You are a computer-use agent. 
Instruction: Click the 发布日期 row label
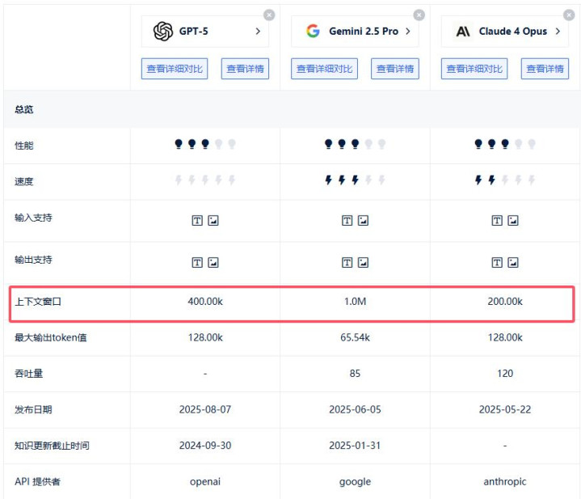[33, 410]
